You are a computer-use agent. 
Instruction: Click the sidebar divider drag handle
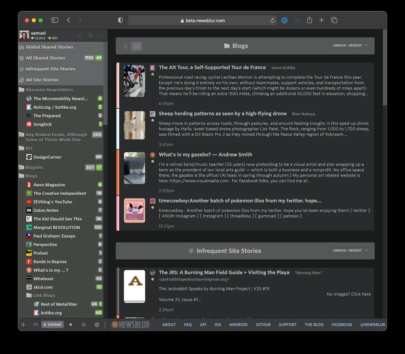pyautogui.click(x=105, y=325)
